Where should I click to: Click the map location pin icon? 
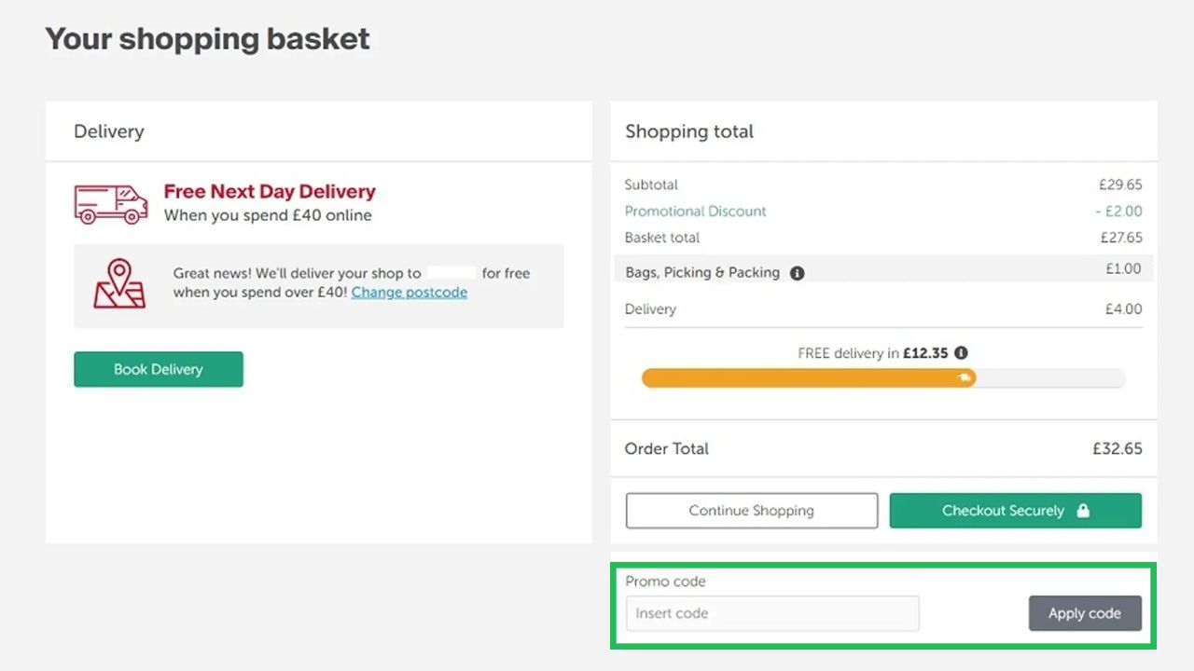click(x=119, y=284)
